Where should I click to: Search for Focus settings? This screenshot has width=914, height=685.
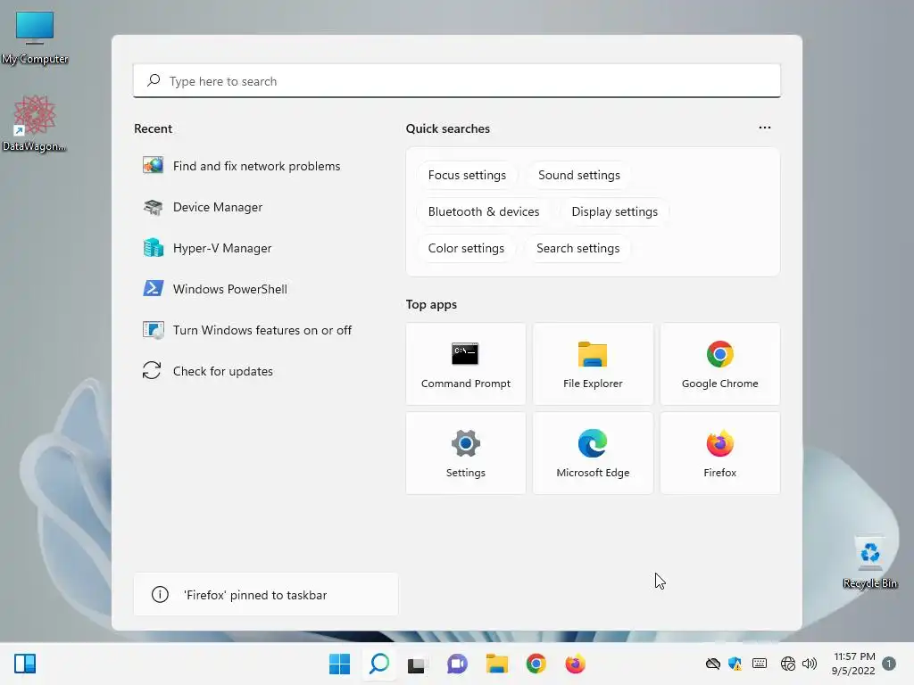[467, 176]
